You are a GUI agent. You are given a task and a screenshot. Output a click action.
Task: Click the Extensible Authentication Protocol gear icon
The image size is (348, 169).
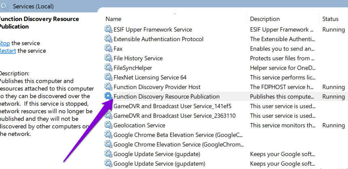pos(108,39)
